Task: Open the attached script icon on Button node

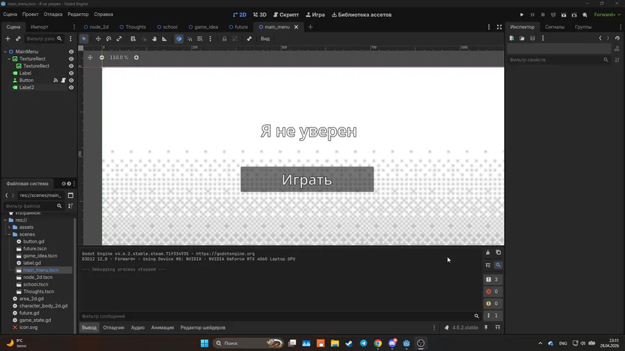Action: [x=63, y=80]
